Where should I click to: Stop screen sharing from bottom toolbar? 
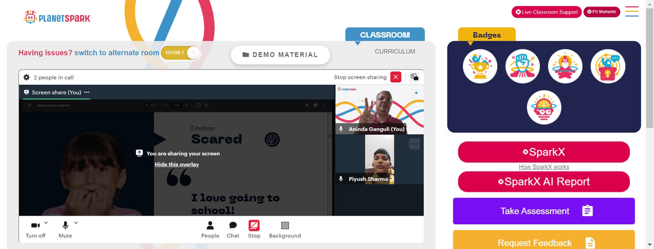pos(254,229)
